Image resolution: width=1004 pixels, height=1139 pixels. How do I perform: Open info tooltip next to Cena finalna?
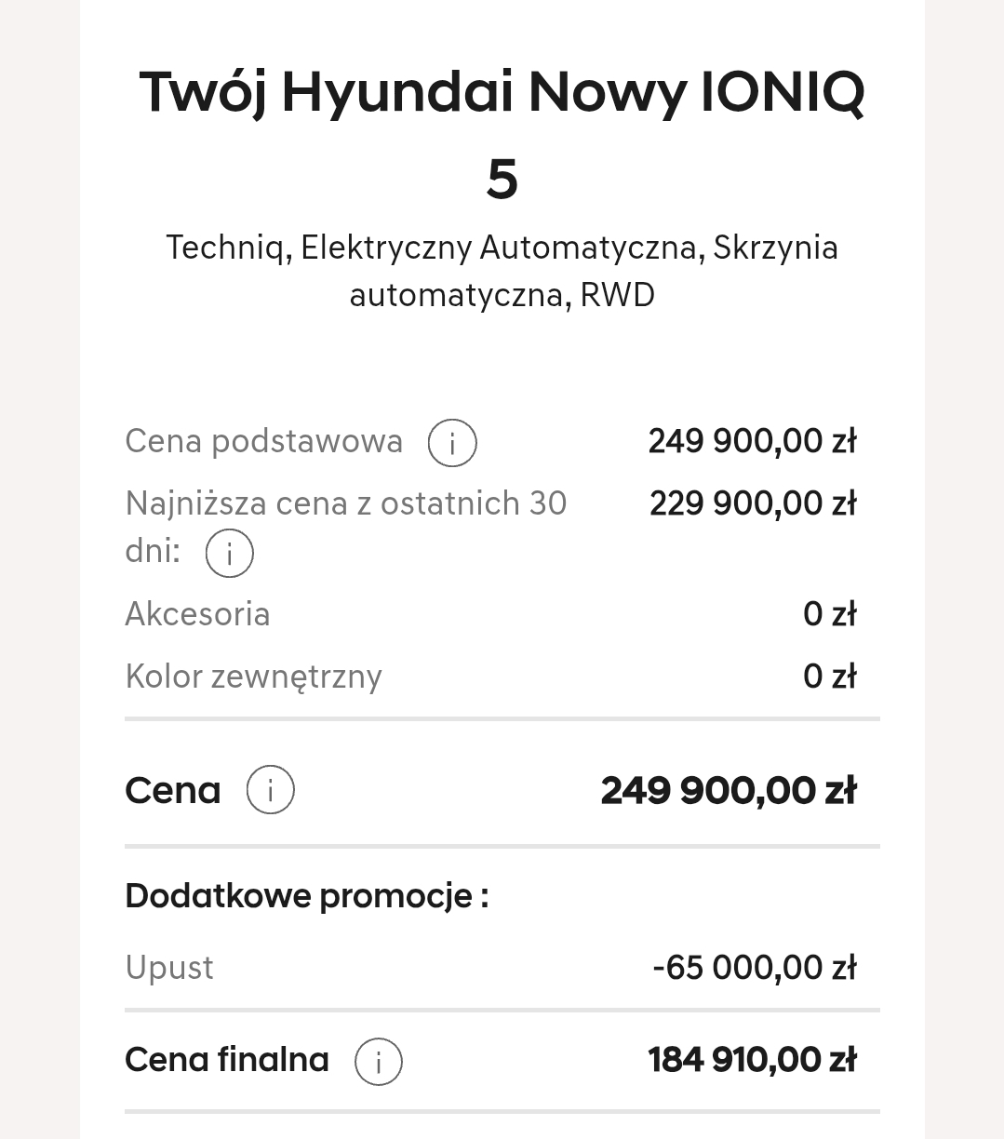click(379, 1062)
